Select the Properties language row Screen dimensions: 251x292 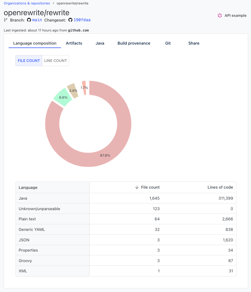(126, 250)
